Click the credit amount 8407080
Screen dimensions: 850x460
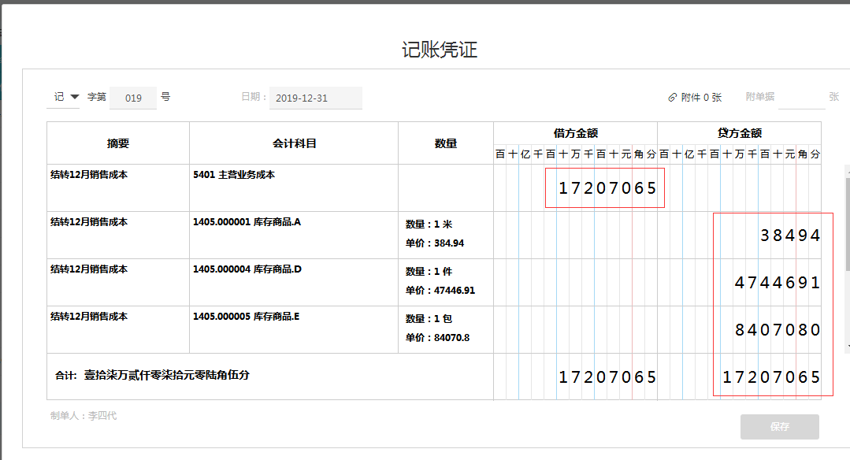[x=778, y=329]
